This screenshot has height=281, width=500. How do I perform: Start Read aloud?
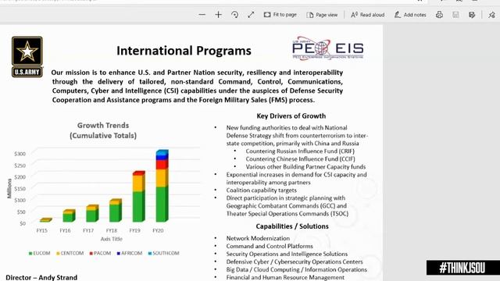point(367,15)
